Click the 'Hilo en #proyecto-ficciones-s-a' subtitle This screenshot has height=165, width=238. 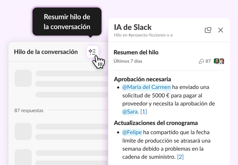(143, 35)
